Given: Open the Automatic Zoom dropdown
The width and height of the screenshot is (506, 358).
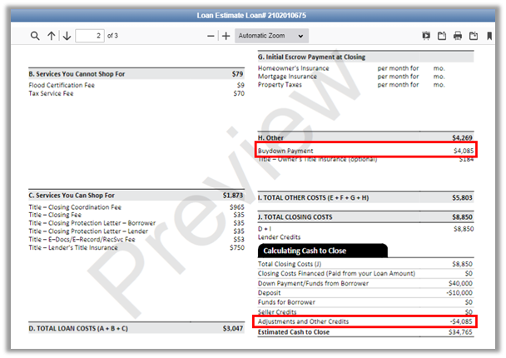Looking at the screenshot, I should click(x=270, y=36).
